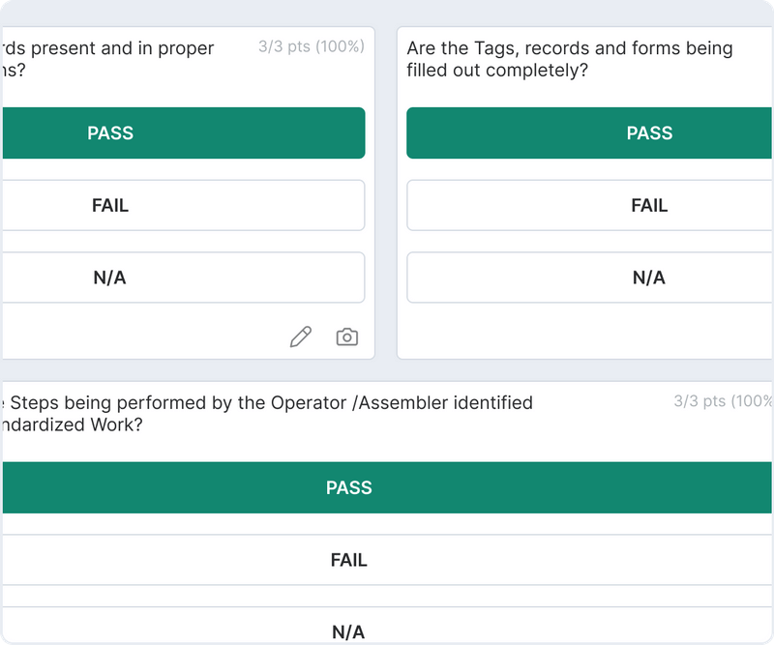Click the pencil icon to add a note
774x645 pixels.
coord(301,337)
